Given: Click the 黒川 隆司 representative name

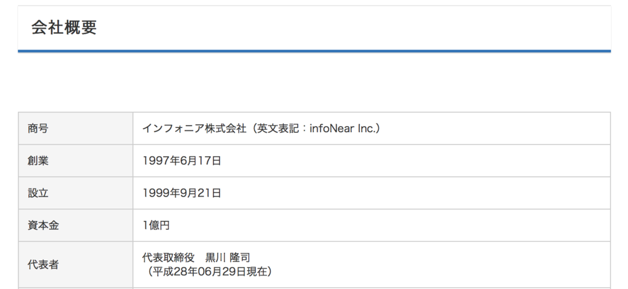Looking at the screenshot, I should 228,258.
